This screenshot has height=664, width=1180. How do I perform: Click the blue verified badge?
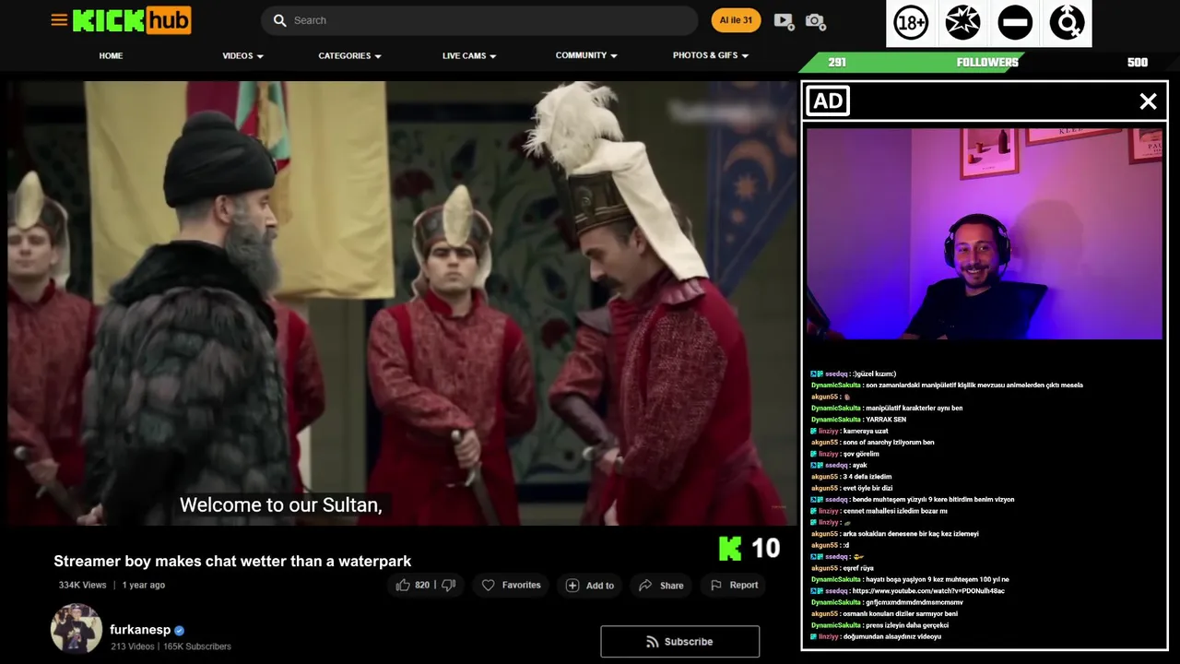click(x=180, y=631)
